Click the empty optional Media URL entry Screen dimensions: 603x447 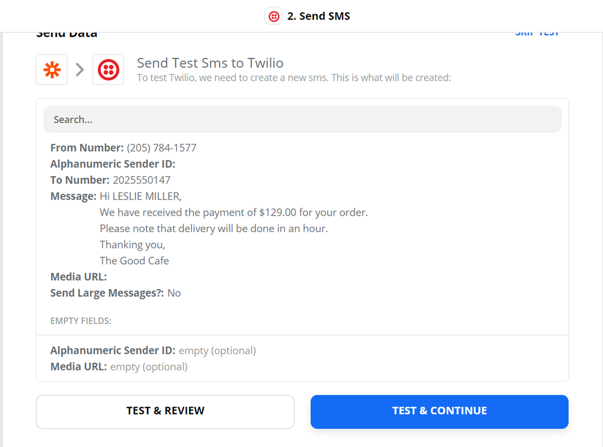coord(119,366)
